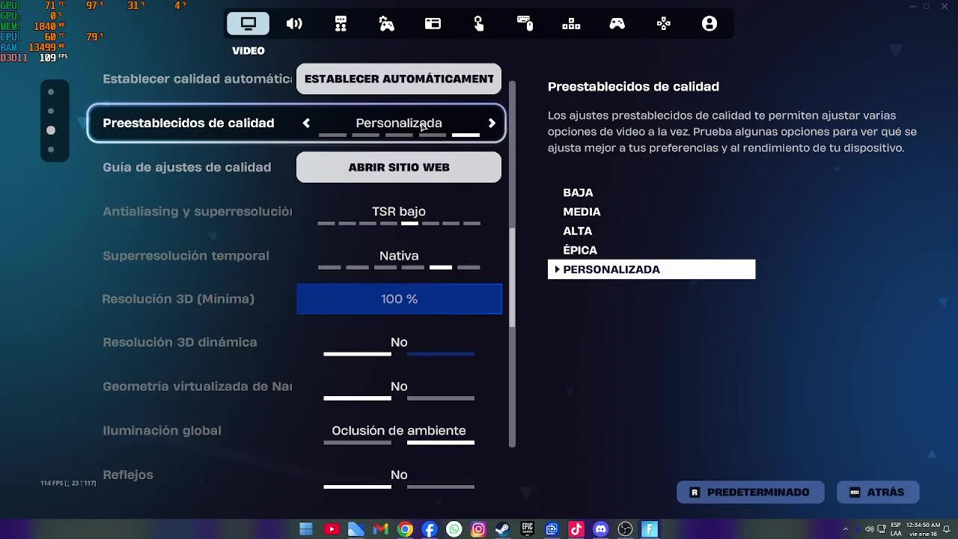
Task: Open the Video settings tab monitor icon
Action: point(248,24)
